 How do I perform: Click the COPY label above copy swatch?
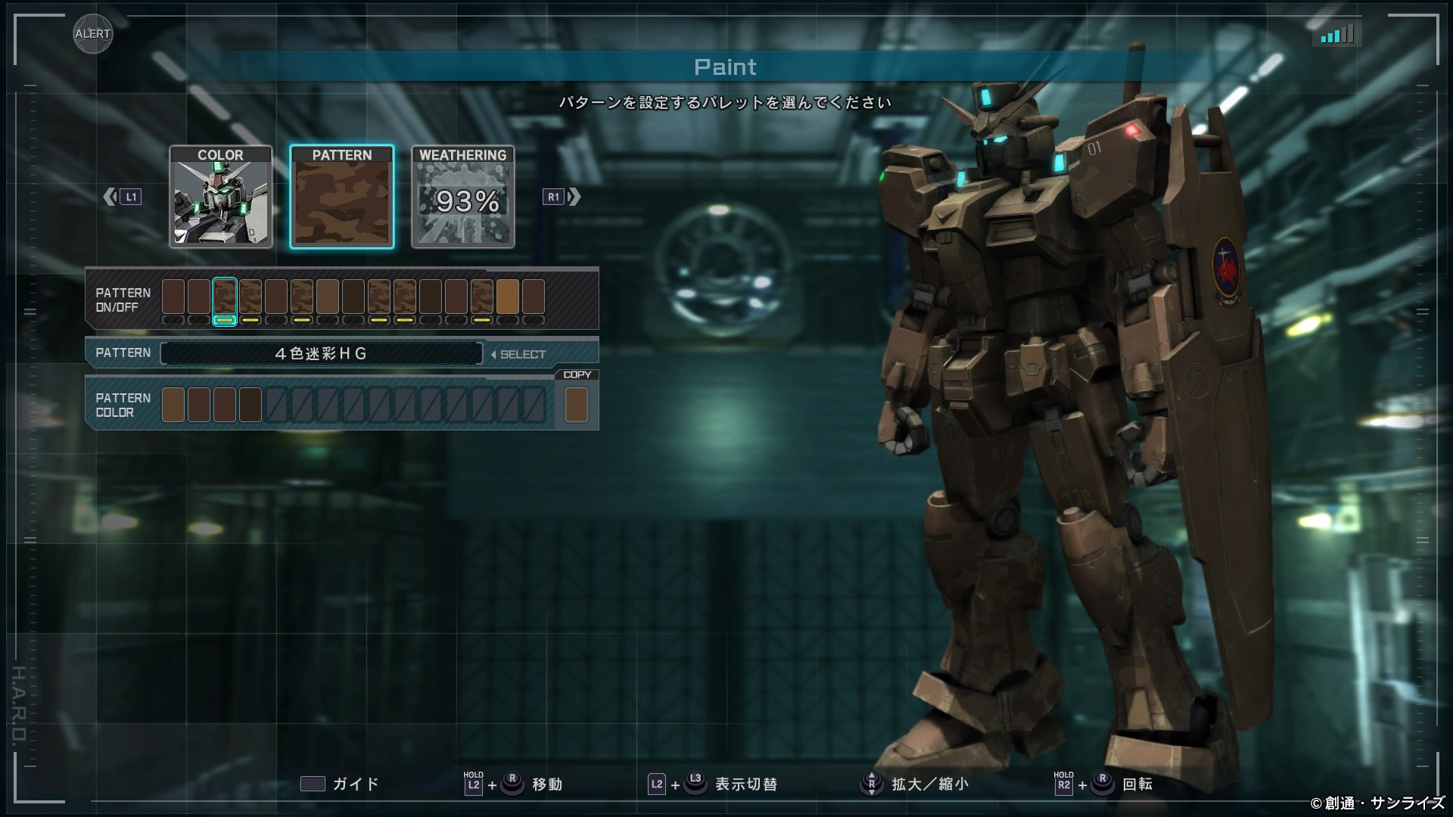click(577, 374)
